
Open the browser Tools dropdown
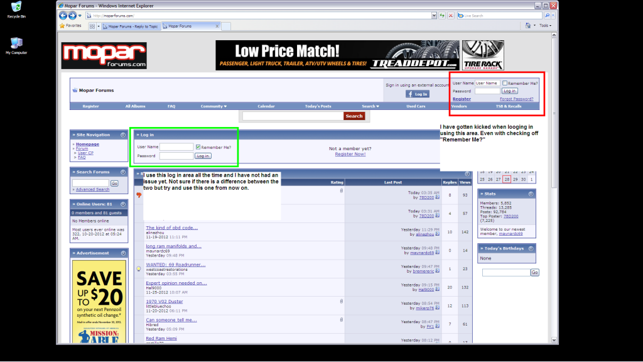click(x=541, y=26)
